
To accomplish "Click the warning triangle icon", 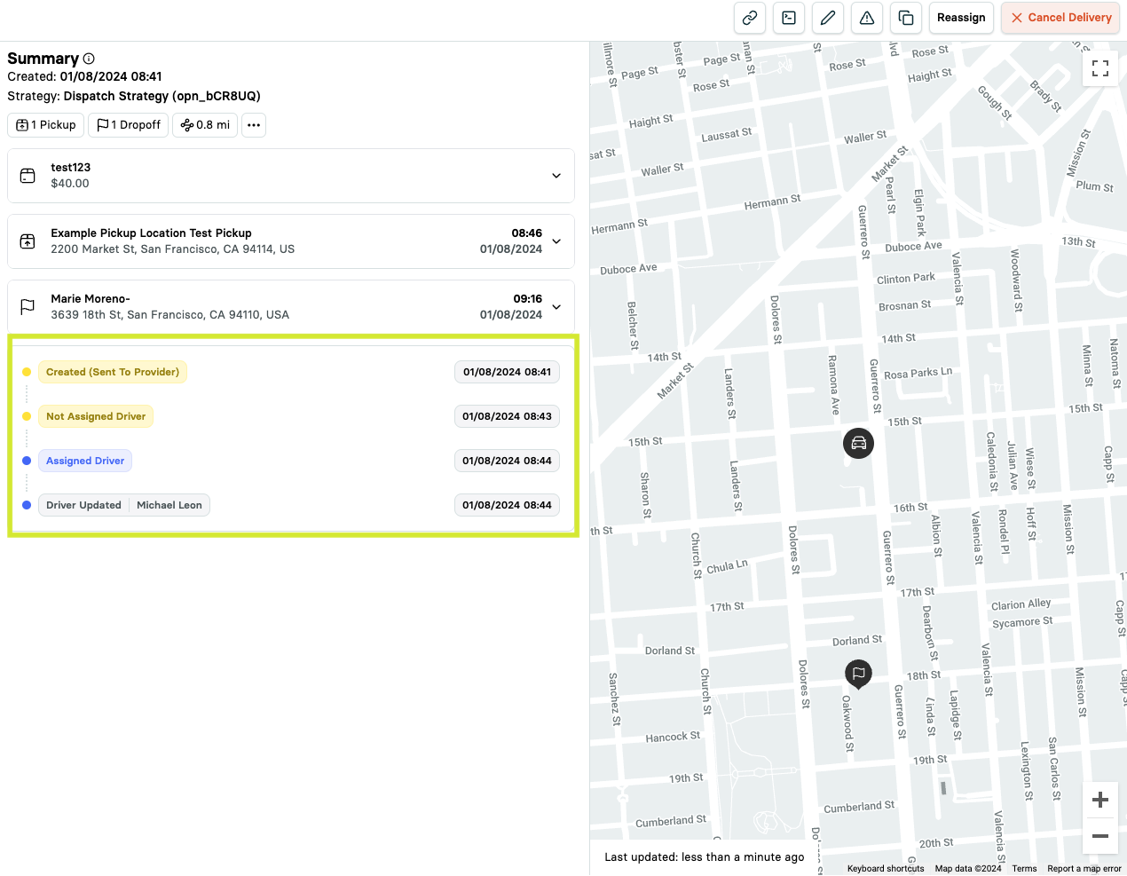I will click(x=867, y=18).
